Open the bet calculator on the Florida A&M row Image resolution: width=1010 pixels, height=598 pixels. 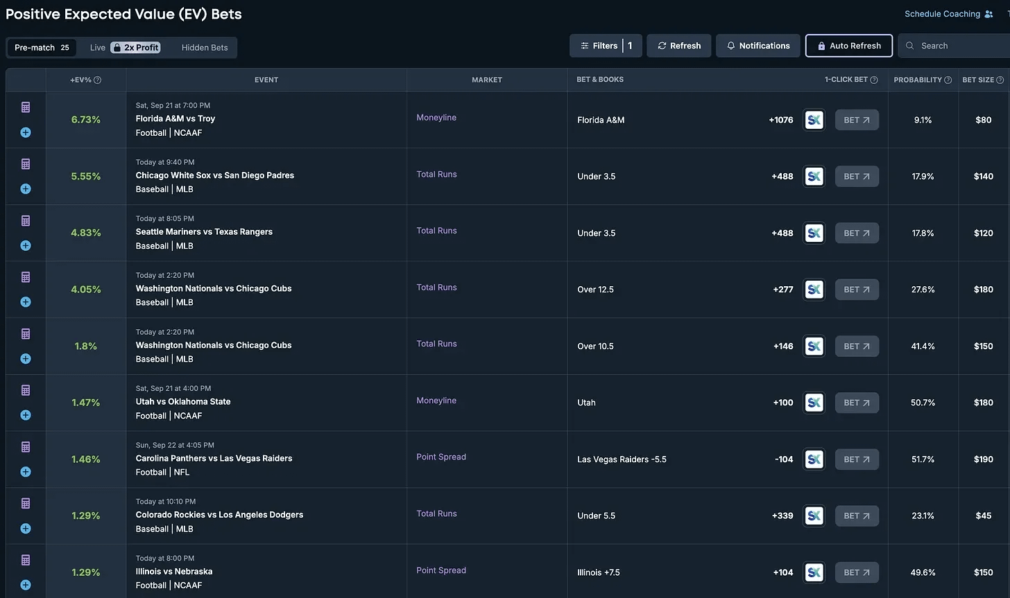point(25,107)
